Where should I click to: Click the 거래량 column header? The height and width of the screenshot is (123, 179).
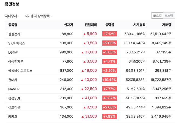click(167, 25)
